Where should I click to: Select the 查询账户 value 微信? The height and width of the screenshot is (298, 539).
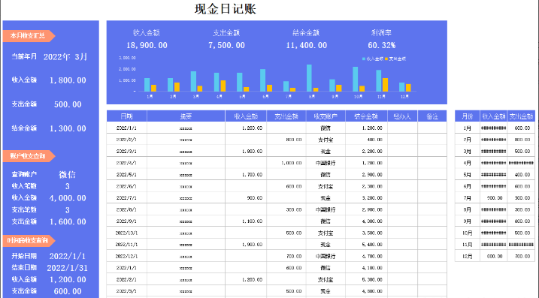tap(68, 175)
